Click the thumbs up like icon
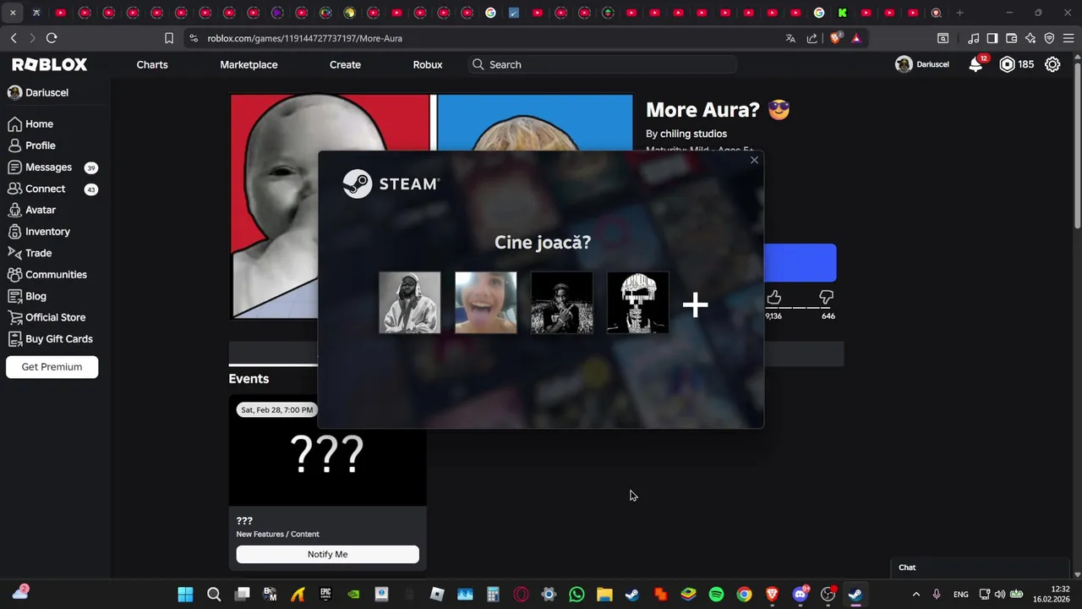The width and height of the screenshot is (1082, 609). point(773,298)
